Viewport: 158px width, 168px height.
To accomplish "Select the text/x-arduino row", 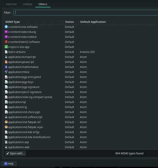I will click(x=81, y=52).
